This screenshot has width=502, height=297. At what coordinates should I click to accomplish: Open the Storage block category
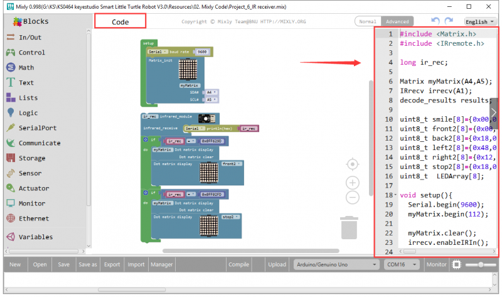tap(26, 158)
